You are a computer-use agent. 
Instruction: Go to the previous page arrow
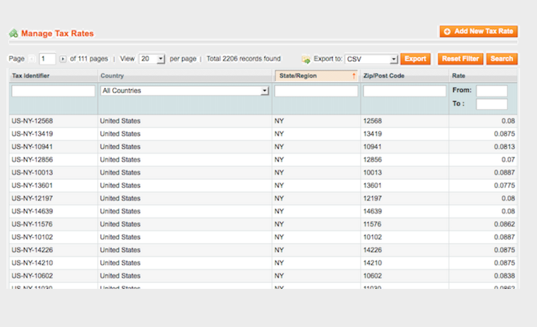click(32, 59)
